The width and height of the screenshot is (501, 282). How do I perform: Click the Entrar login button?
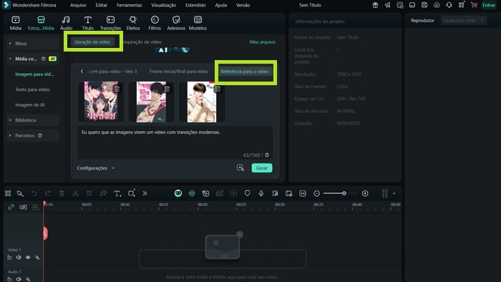point(489,5)
